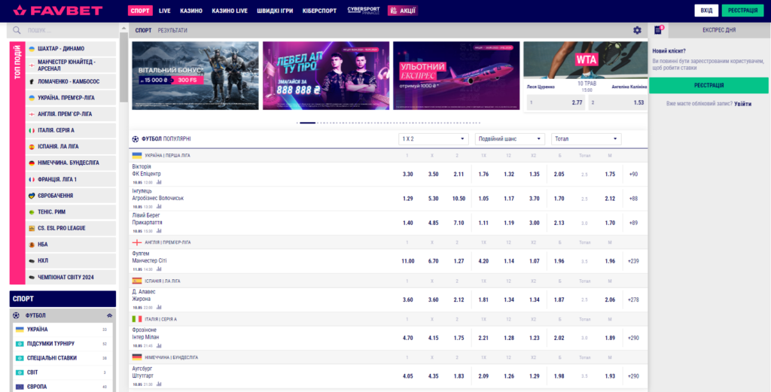Collapse the Футбол section in sidebar

click(110, 316)
